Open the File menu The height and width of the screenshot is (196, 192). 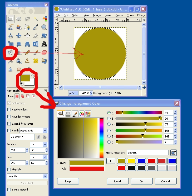(58, 15)
